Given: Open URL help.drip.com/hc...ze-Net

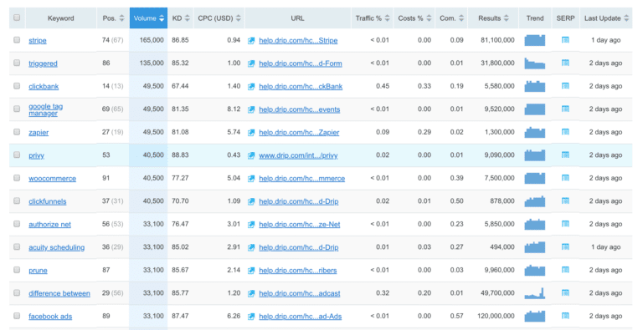Looking at the screenshot, I should (x=300, y=225).
